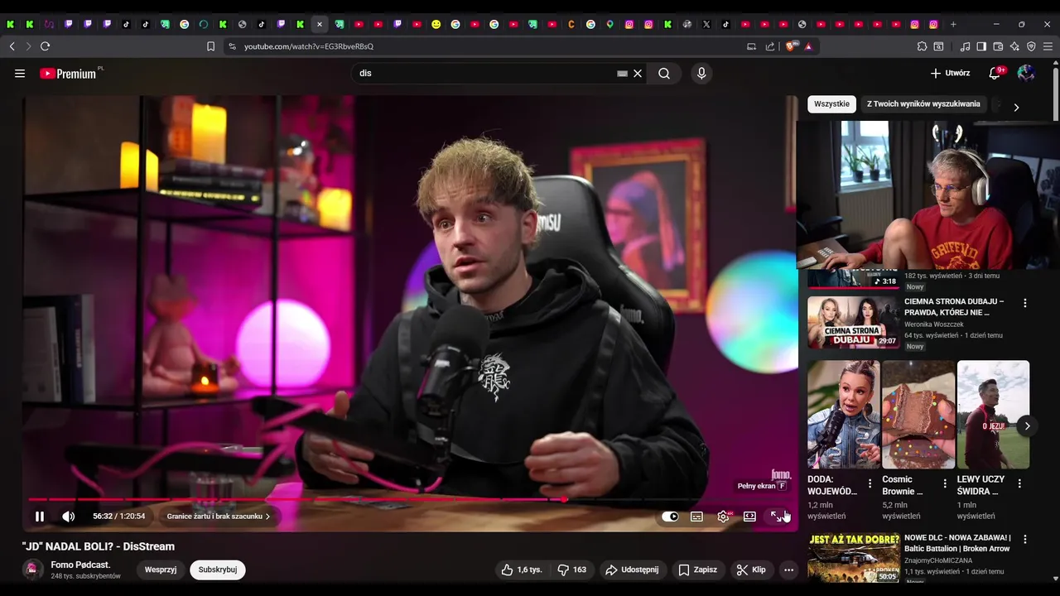Close the active browser tab

pyautogui.click(x=320, y=24)
